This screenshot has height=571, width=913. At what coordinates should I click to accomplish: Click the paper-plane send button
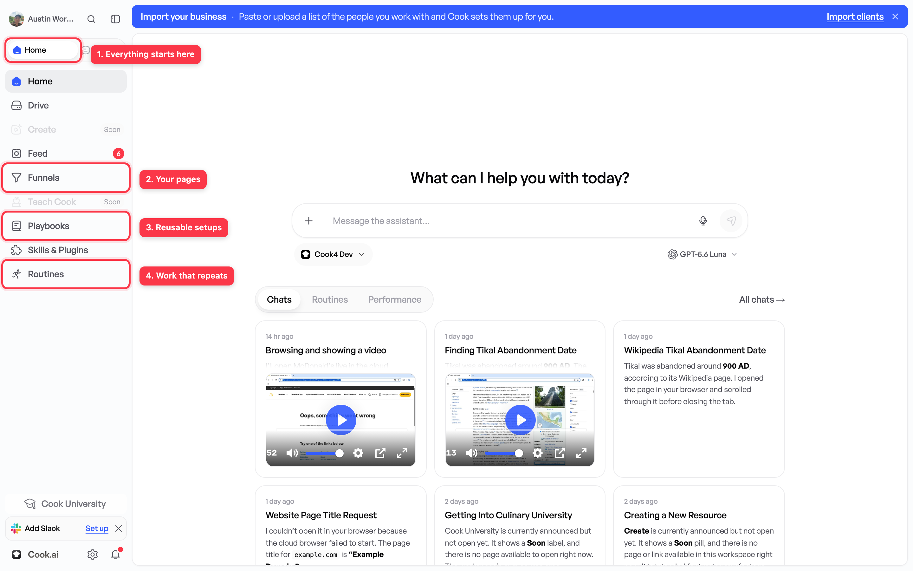[731, 221]
